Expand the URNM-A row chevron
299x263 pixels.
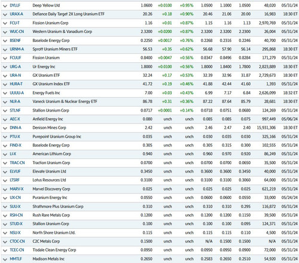pos(5,50)
